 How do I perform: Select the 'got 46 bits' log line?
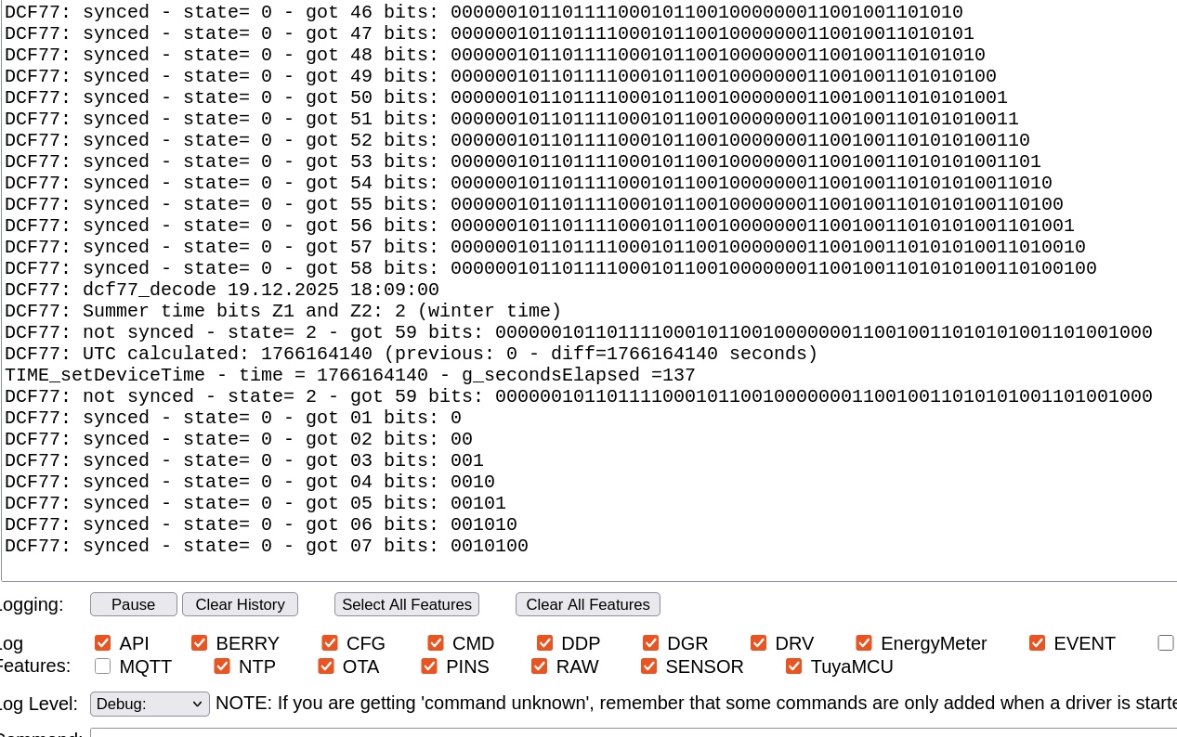click(484, 12)
